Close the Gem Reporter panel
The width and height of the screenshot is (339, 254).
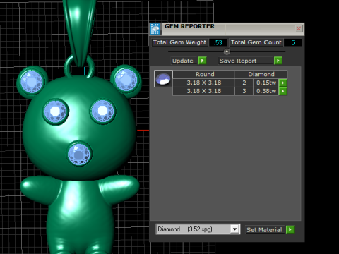(299, 29)
